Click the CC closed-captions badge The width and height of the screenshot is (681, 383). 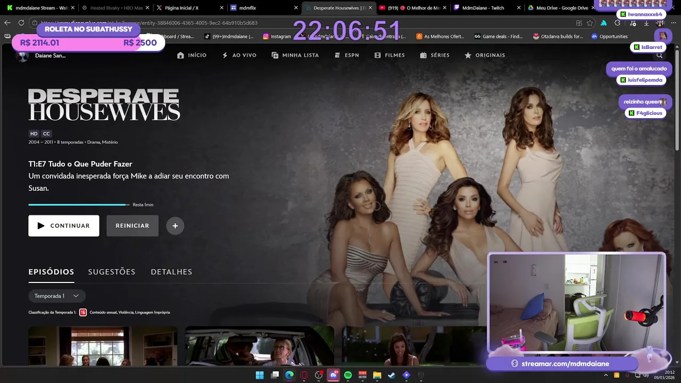(46, 134)
